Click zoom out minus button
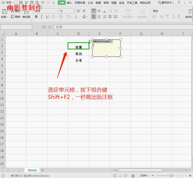 pyautogui.click(x=153, y=175)
